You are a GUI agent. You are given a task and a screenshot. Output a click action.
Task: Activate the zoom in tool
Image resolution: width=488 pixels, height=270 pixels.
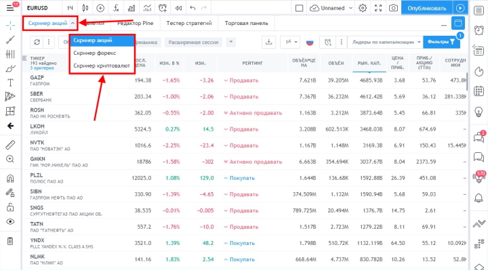[10, 159]
